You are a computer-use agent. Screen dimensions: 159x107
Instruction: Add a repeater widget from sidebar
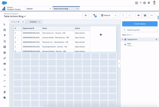[5, 41]
